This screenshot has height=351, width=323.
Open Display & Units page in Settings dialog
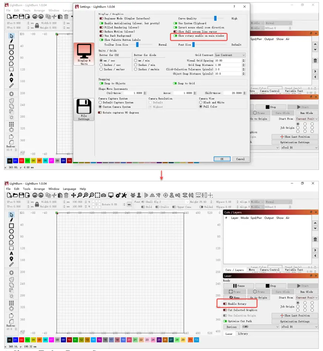point(84,54)
